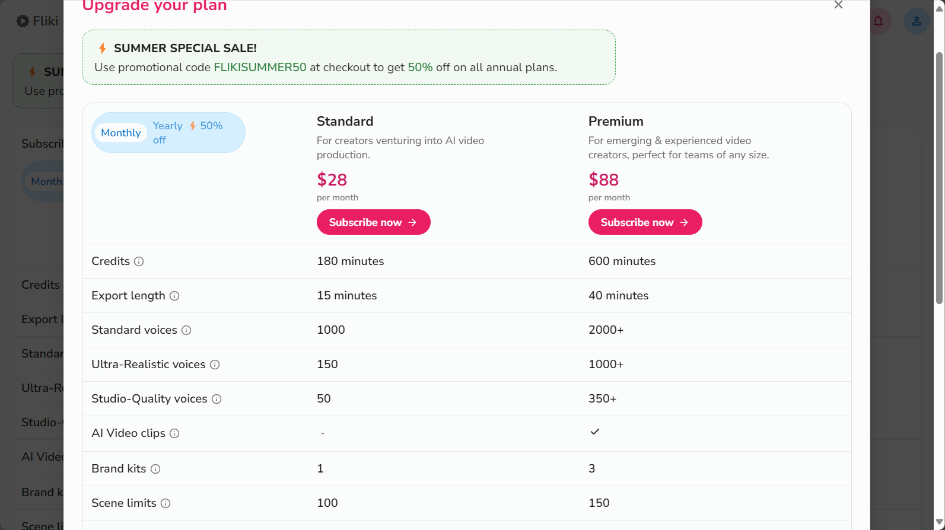Click info icon next to Ultra-Realistic voices
The height and width of the screenshot is (530, 945).
[215, 365]
